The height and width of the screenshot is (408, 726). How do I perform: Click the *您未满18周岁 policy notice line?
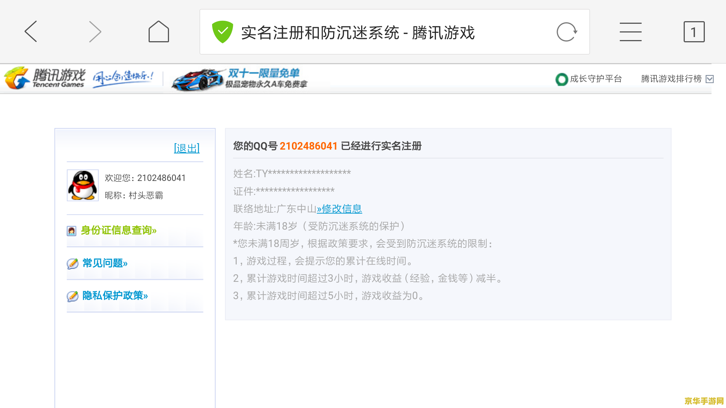(363, 244)
